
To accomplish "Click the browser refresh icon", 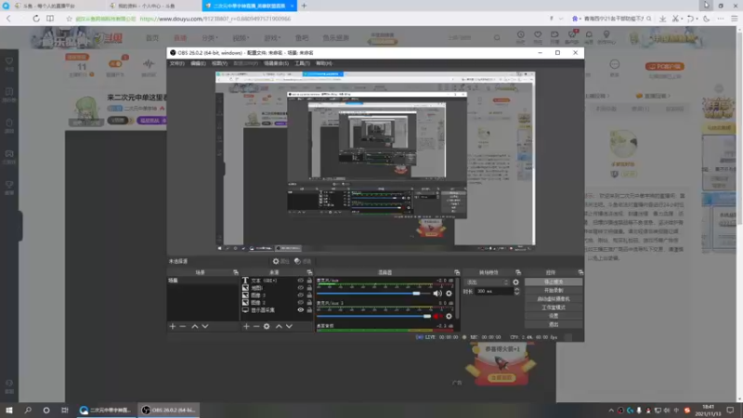I will [x=36, y=19].
